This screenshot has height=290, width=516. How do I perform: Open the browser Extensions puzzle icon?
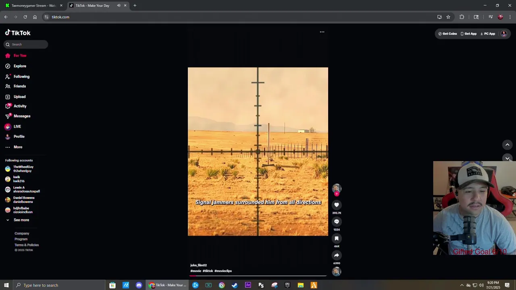[462, 17]
